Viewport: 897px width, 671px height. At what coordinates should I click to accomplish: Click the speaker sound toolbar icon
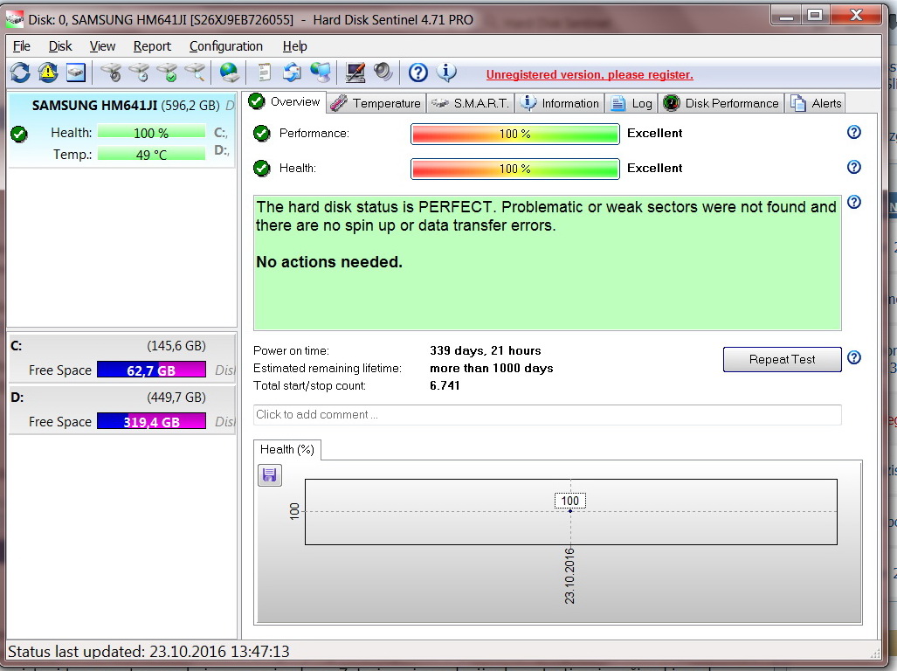pos(383,73)
